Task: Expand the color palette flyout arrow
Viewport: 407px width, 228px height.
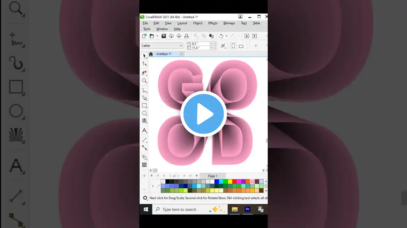Action: 153,186
